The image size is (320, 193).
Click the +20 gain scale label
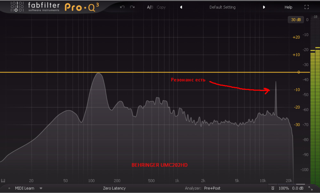[296, 37]
